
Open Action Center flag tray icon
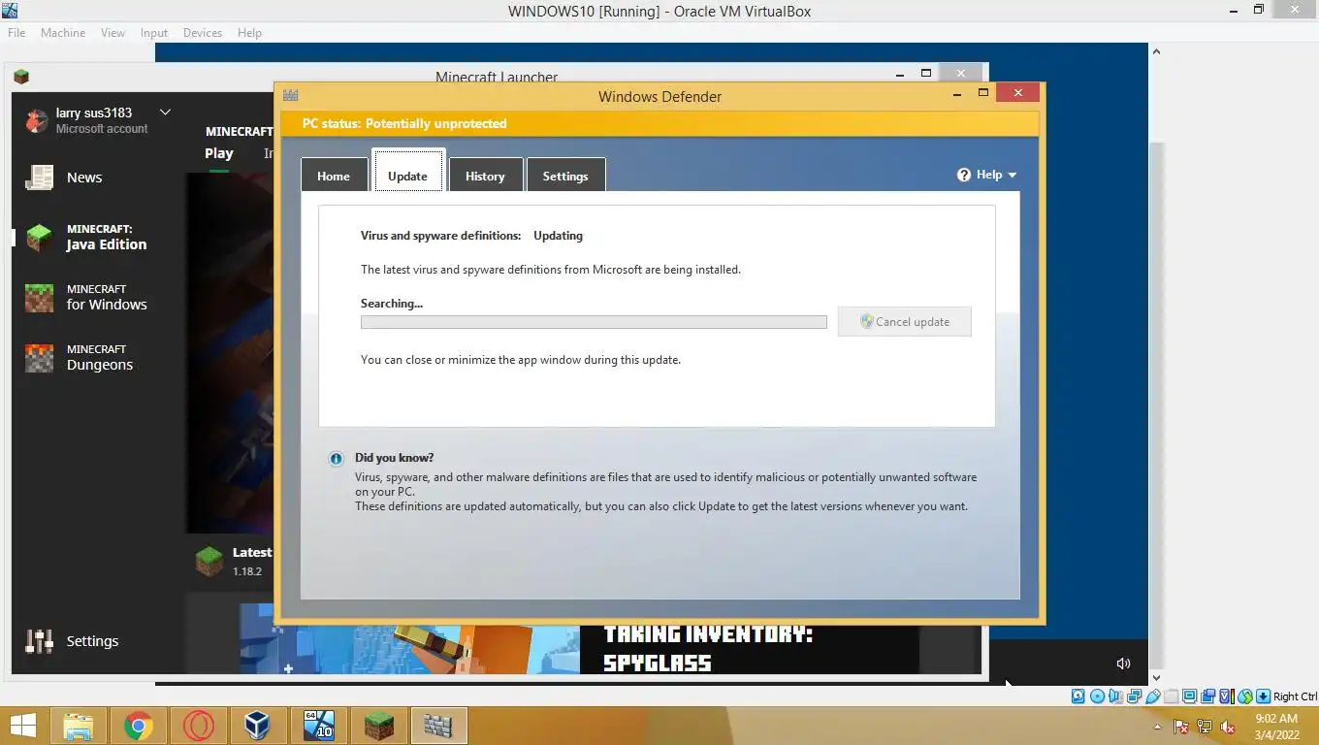[x=1181, y=727]
